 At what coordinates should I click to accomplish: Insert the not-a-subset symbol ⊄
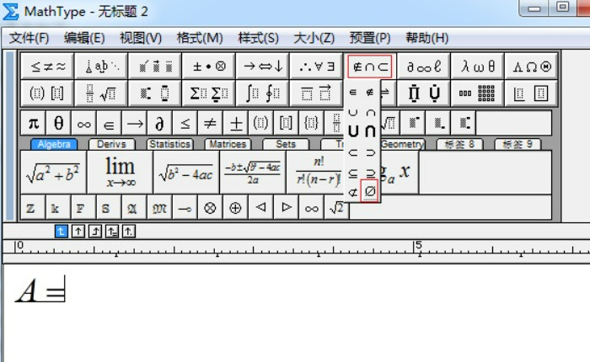pyautogui.click(x=353, y=193)
